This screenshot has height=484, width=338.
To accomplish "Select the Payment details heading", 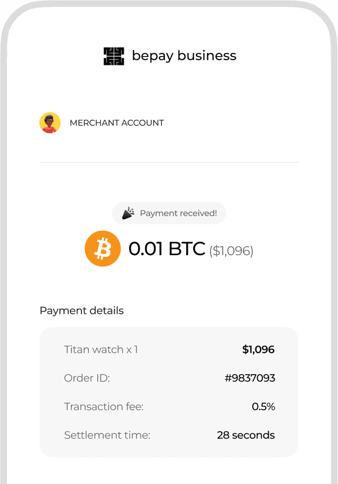I will [x=81, y=311].
